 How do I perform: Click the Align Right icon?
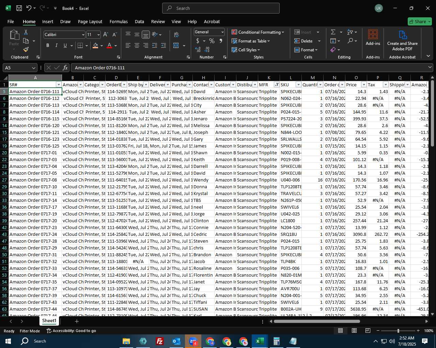pos(146,46)
